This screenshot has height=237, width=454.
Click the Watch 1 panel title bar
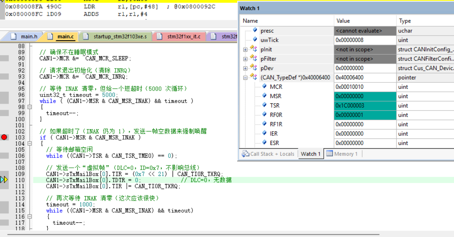[346, 8]
